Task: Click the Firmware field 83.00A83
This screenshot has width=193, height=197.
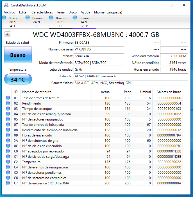Action: pos(99,43)
